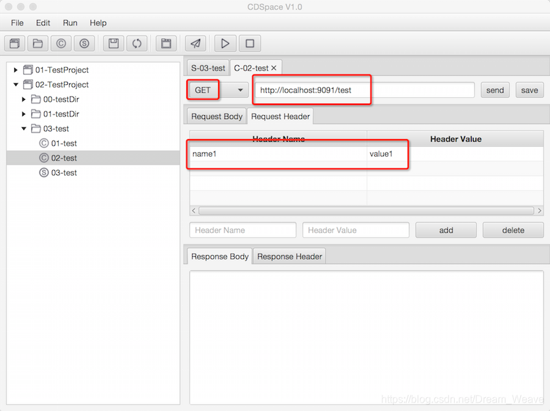This screenshot has height=411, width=550.
Task: Click the 03-test folder icon
Action: pos(36,129)
